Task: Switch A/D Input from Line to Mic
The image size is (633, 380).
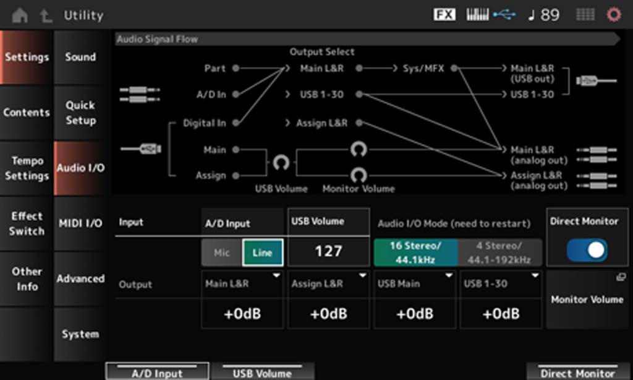Action: click(221, 252)
